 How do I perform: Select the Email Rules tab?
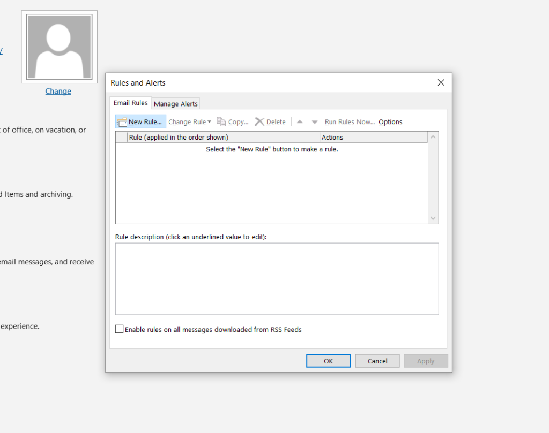click(130, 102)
